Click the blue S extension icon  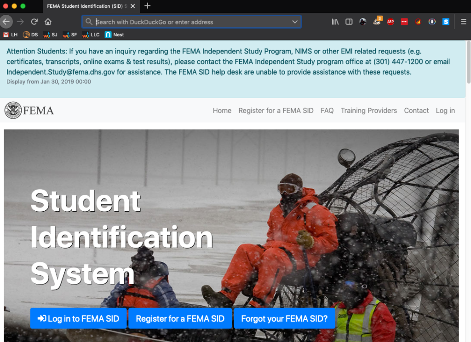coord(446,22)
